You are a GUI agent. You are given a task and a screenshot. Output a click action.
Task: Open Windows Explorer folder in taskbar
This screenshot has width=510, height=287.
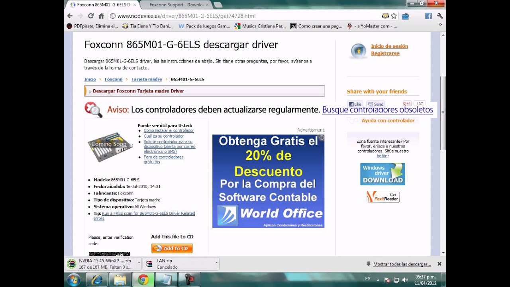pyautogui.click(x=120, y=280)
